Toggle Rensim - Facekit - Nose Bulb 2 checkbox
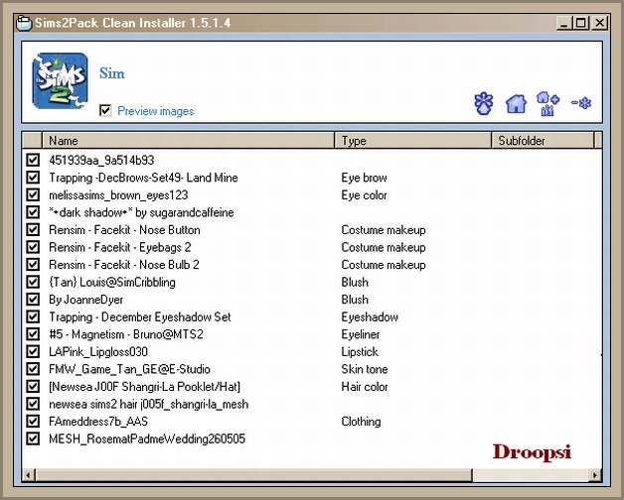The image size is (624, 500). 33,265
